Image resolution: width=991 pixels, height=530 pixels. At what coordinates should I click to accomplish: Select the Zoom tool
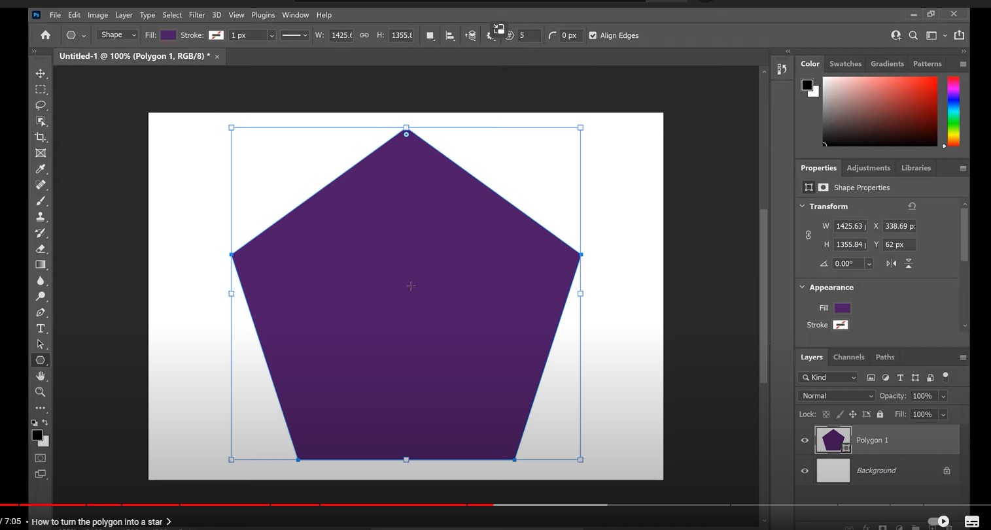pos(40,392)
